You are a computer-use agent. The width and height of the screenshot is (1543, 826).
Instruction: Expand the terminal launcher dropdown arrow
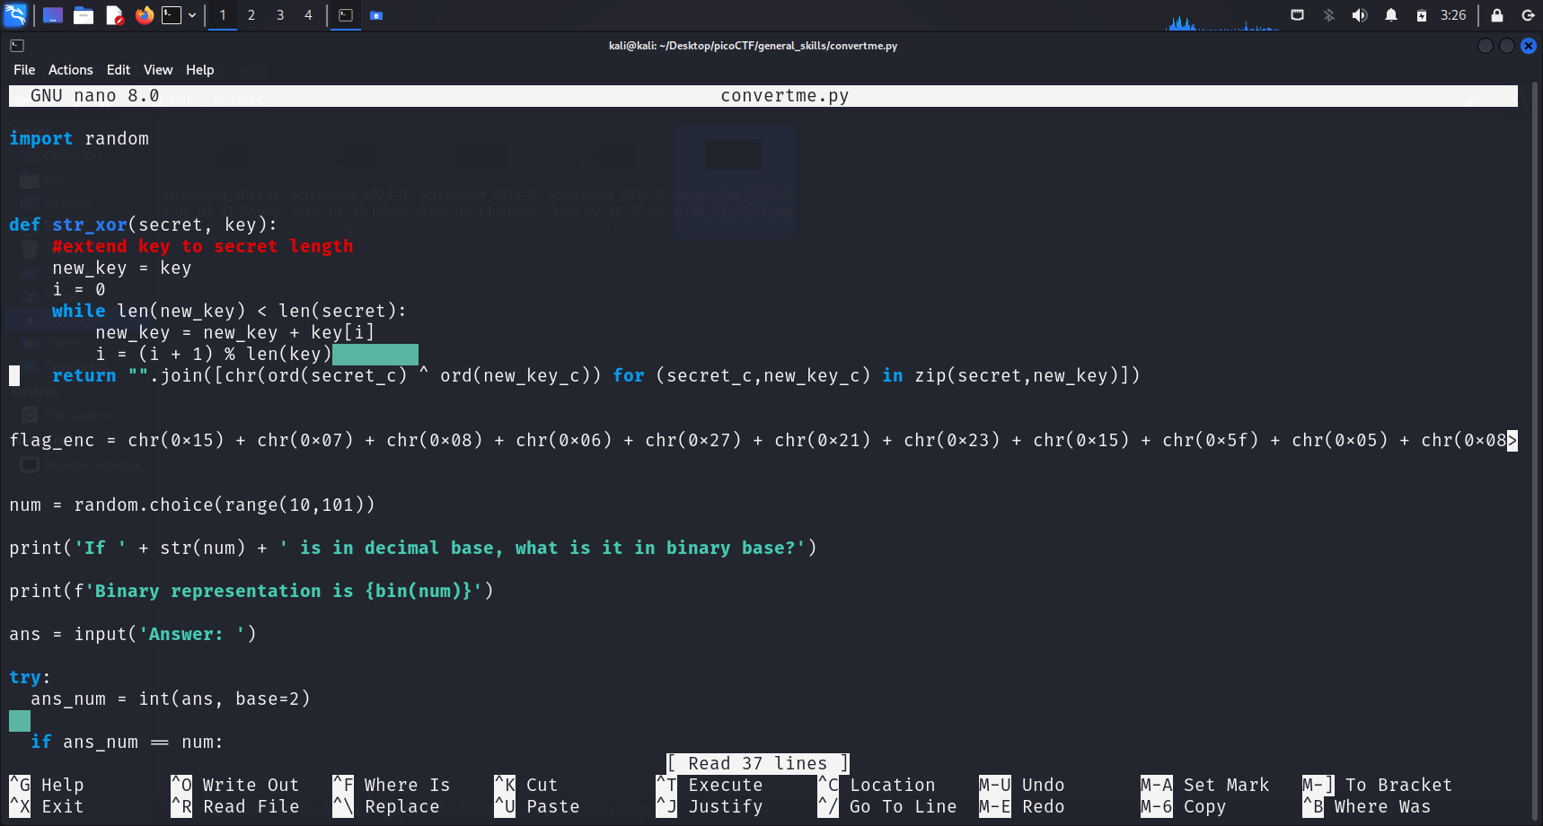click(192, 15)
